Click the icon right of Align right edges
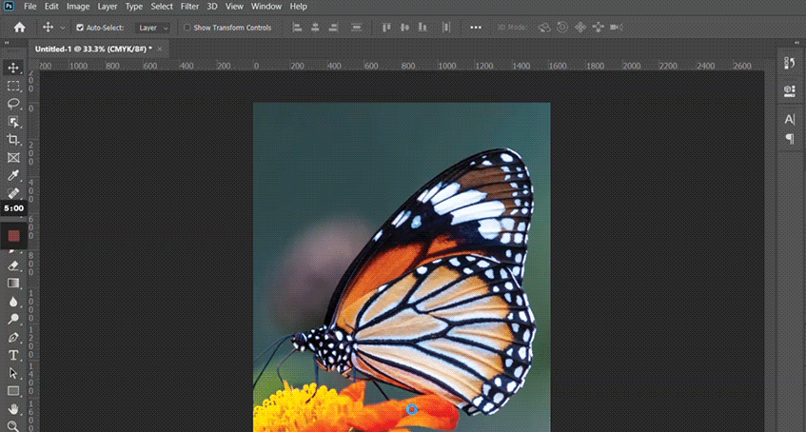 pyautogui.click(x=356, y=28)
